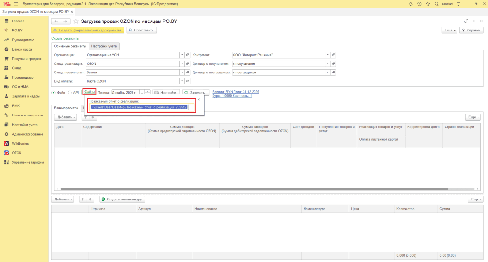Open the Производство sidebar section
This screenshot has height=262, width=488.
coord(23,77)
